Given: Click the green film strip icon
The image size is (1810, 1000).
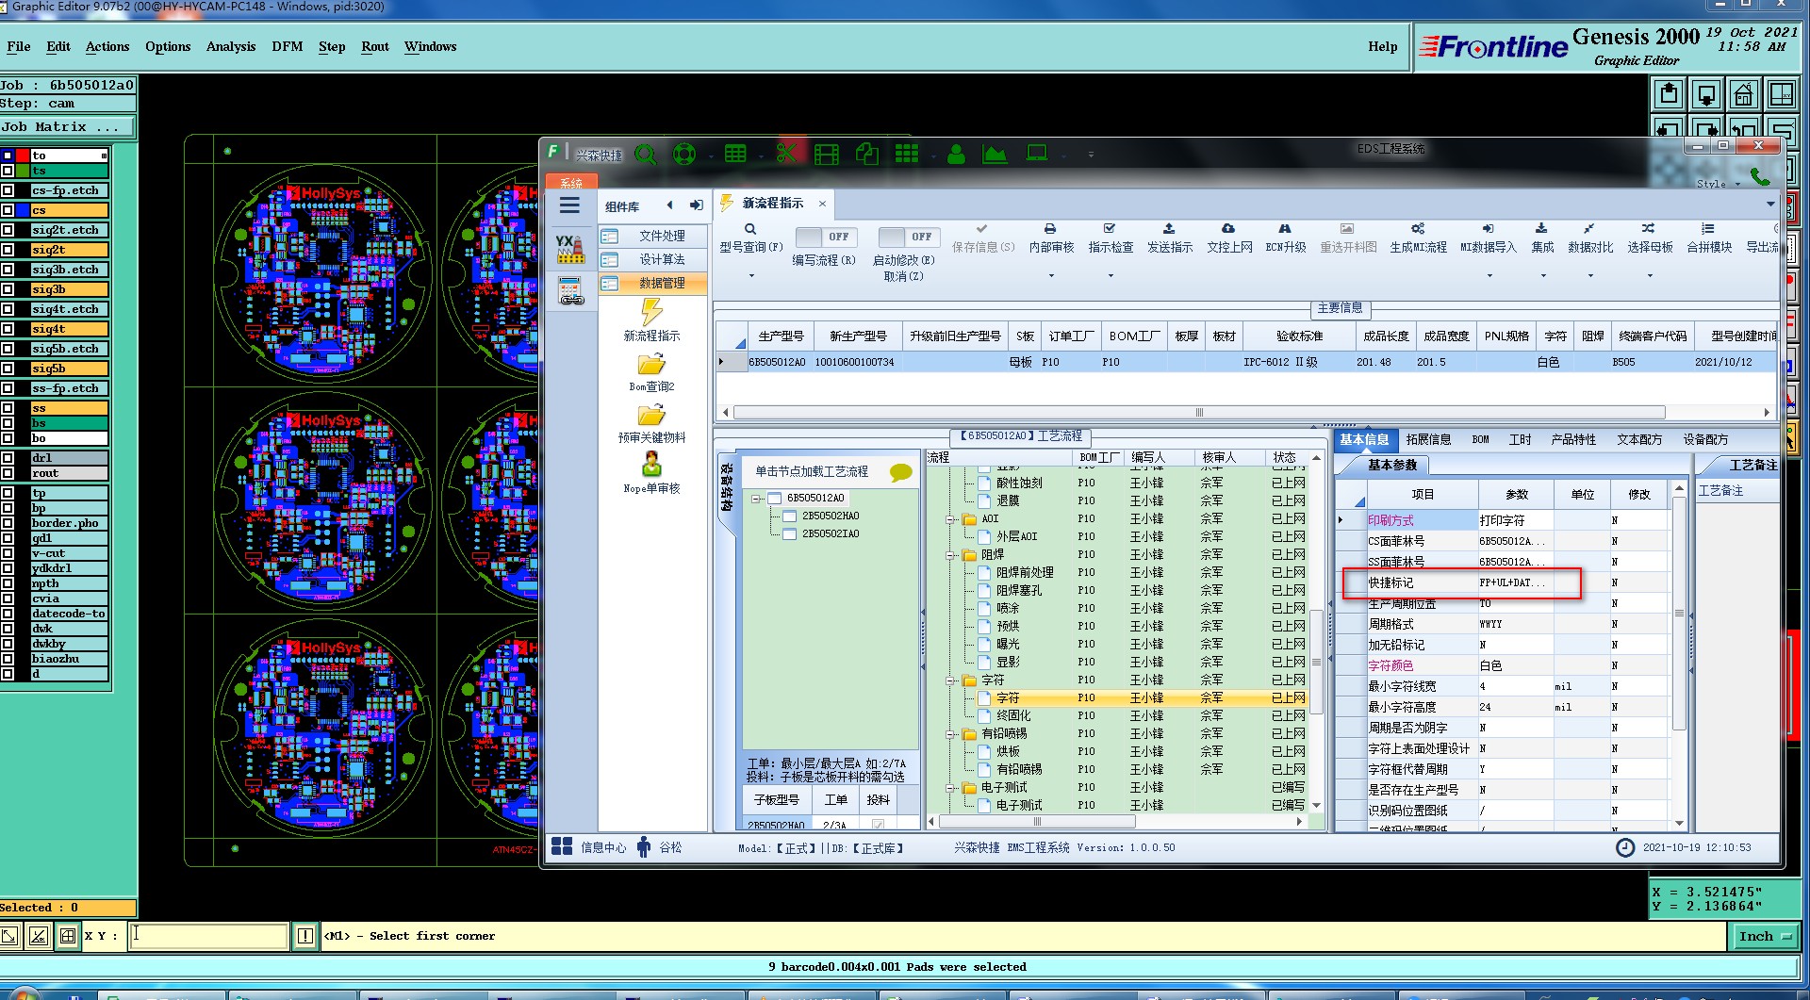Looking at the screenshot, I should 827,154.
